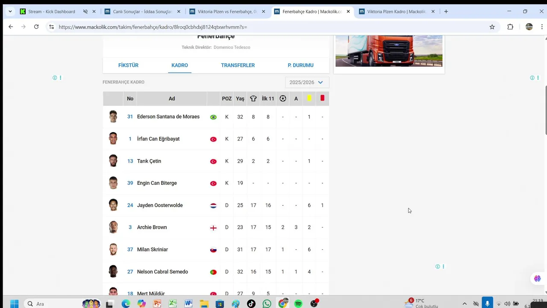
Task: Open Microsoft Edge from the taskbar
Action: [x=126, y=304]
